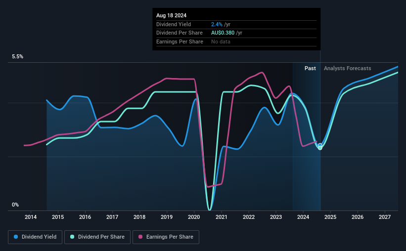Click the Aug 18 2024 tooltip date
The image size is (406, 251).
[x=171, y=15]
